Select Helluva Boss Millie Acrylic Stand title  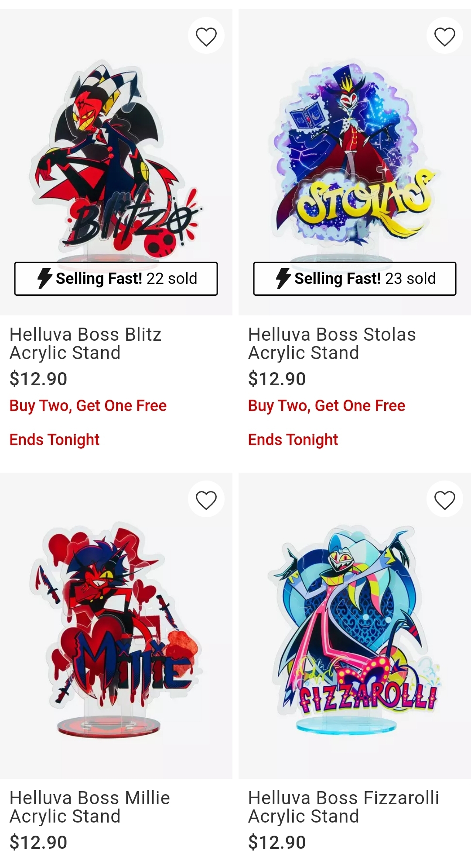90,807
